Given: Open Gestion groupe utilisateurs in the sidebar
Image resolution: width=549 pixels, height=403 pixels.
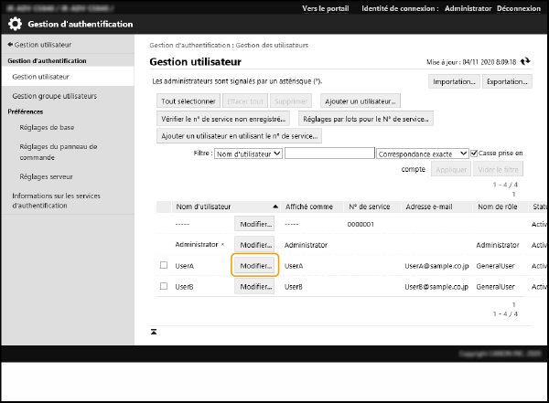Looking at the screenshot, I should (54, 96).
